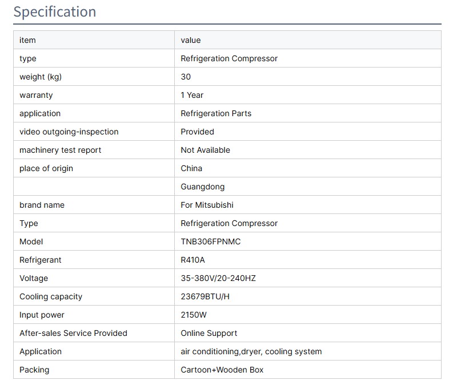Viewport: 449px width, 388px height.
Task: Select the 2150W input power value
Action: (194, 315)
